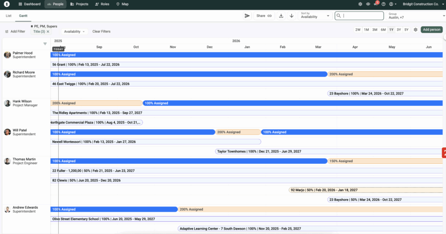Set timeline range to 5Y
This screenshot has height=234, width=446.
406,30
